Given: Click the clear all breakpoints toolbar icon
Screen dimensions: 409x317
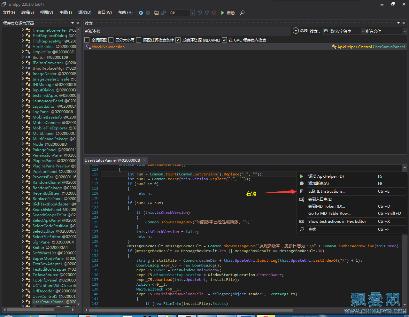Looking at the screenshot, I should (x=214, y=13).
